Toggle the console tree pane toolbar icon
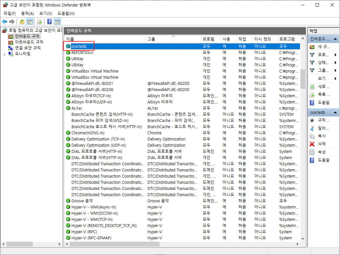The image size is (340, 255). coord(30,21)
